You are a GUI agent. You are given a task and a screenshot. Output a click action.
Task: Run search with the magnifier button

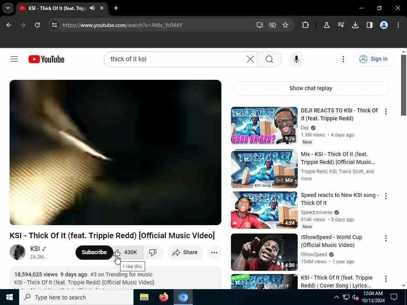[269, 59]
